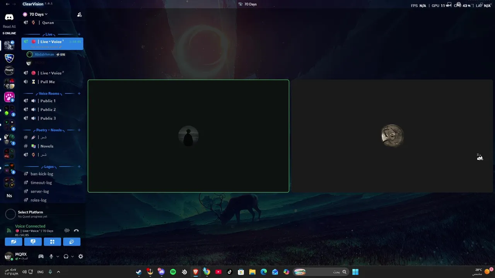Focus the left participant video tile
The image size is (495, 278).
pos(188,136)
